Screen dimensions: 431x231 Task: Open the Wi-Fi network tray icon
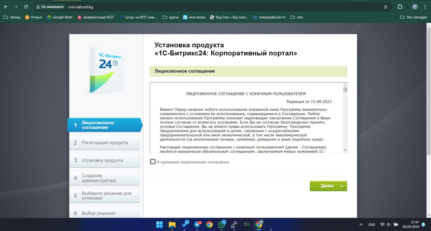[382, 224]
